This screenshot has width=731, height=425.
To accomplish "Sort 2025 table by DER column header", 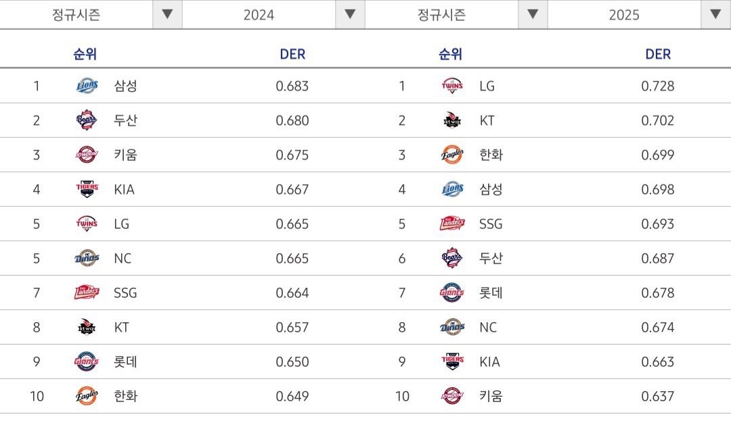I will (658, 55).
